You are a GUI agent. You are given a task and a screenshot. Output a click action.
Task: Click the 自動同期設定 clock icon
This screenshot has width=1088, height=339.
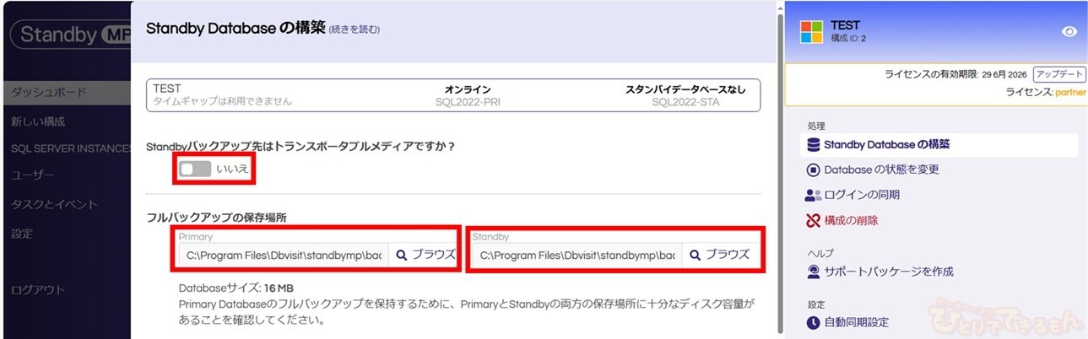813,323
